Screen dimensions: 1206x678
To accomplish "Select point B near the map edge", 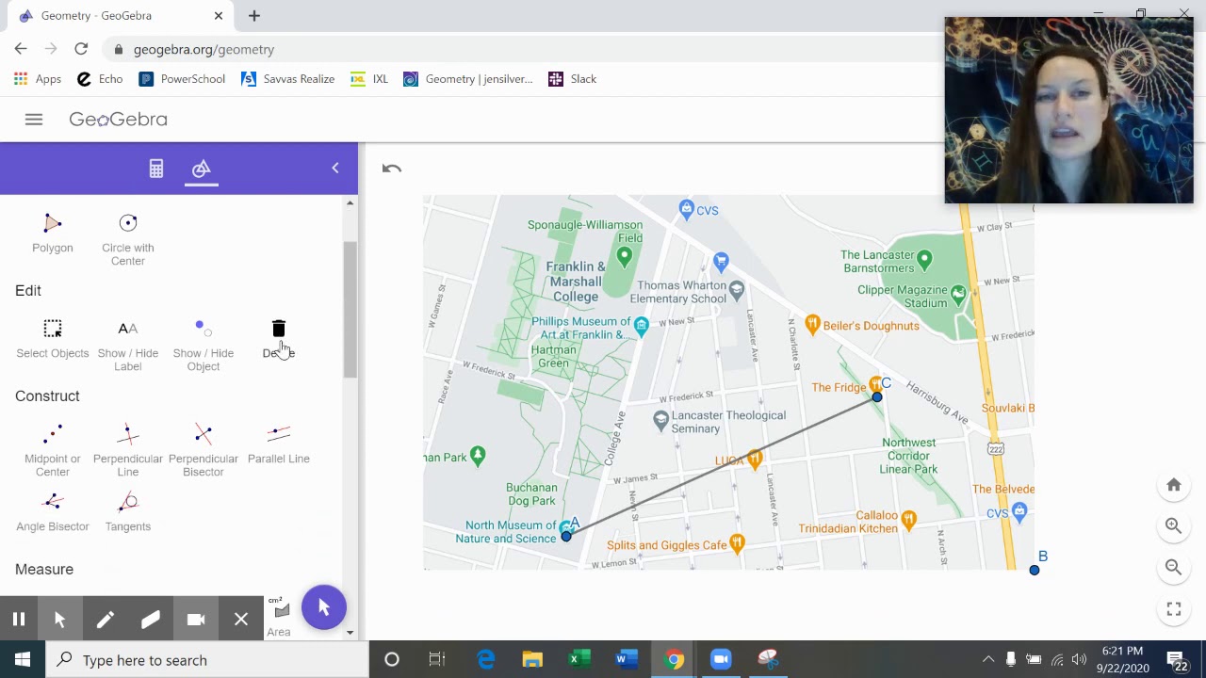I will click(x=1035, y=570).
